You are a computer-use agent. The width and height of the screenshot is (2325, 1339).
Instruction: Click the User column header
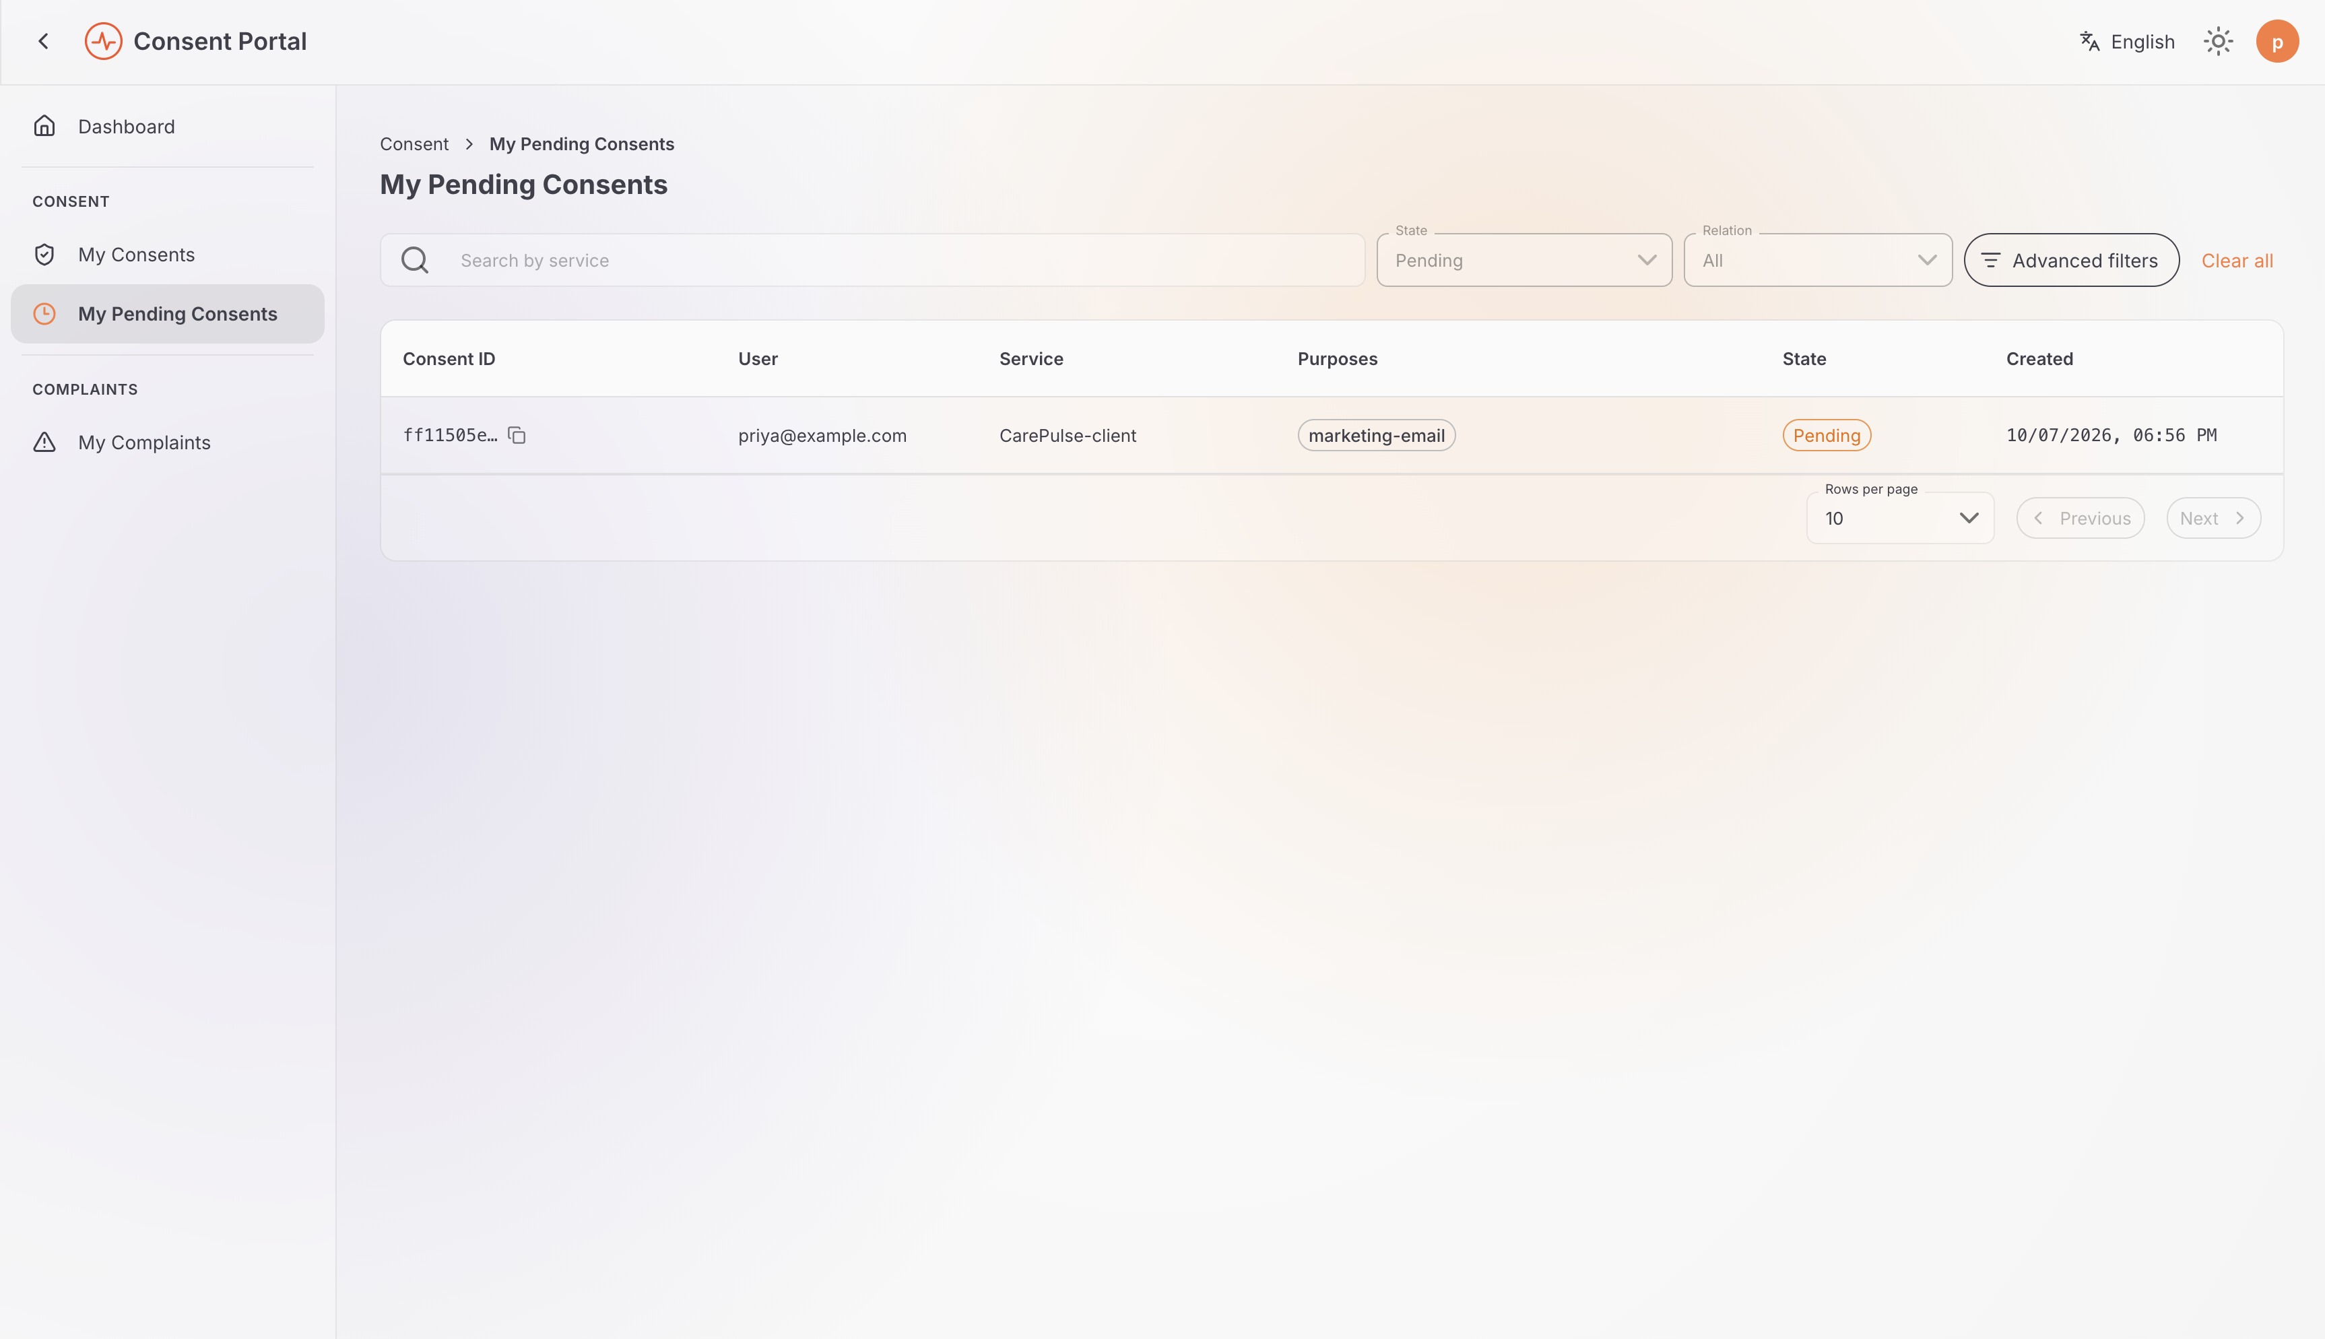pos(758,358)
